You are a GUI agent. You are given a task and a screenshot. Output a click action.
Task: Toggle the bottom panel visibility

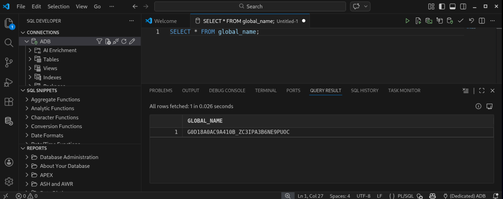coord(452,6)
